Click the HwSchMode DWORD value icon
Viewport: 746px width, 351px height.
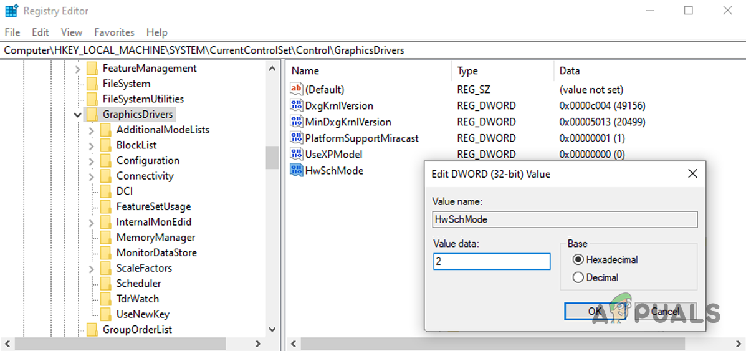297,171
